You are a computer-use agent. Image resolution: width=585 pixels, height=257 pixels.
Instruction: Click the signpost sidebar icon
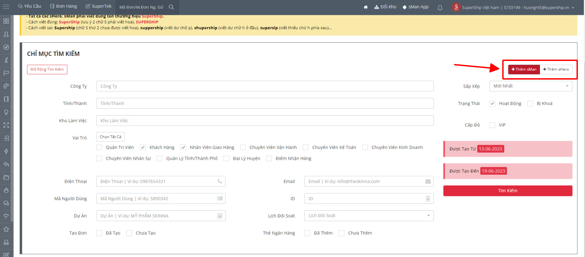6,216
